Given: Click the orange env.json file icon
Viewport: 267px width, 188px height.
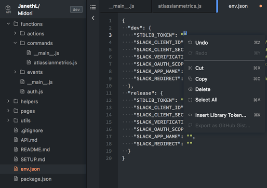Looking at the screenshot, I should point(16,169).
